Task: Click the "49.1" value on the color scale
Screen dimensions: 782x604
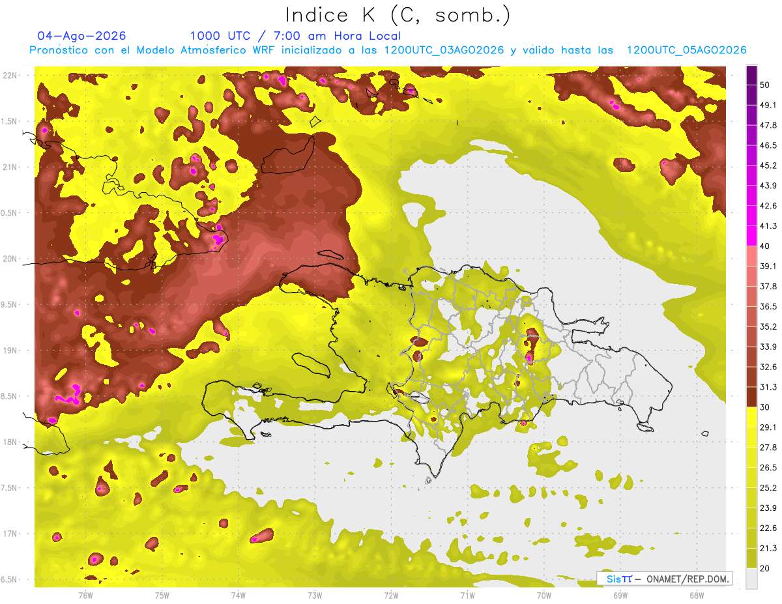Action: [x=768, y=105]
